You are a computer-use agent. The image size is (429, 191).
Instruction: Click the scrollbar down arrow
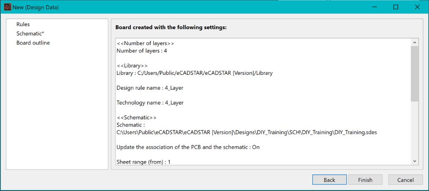tap(414, 161)
